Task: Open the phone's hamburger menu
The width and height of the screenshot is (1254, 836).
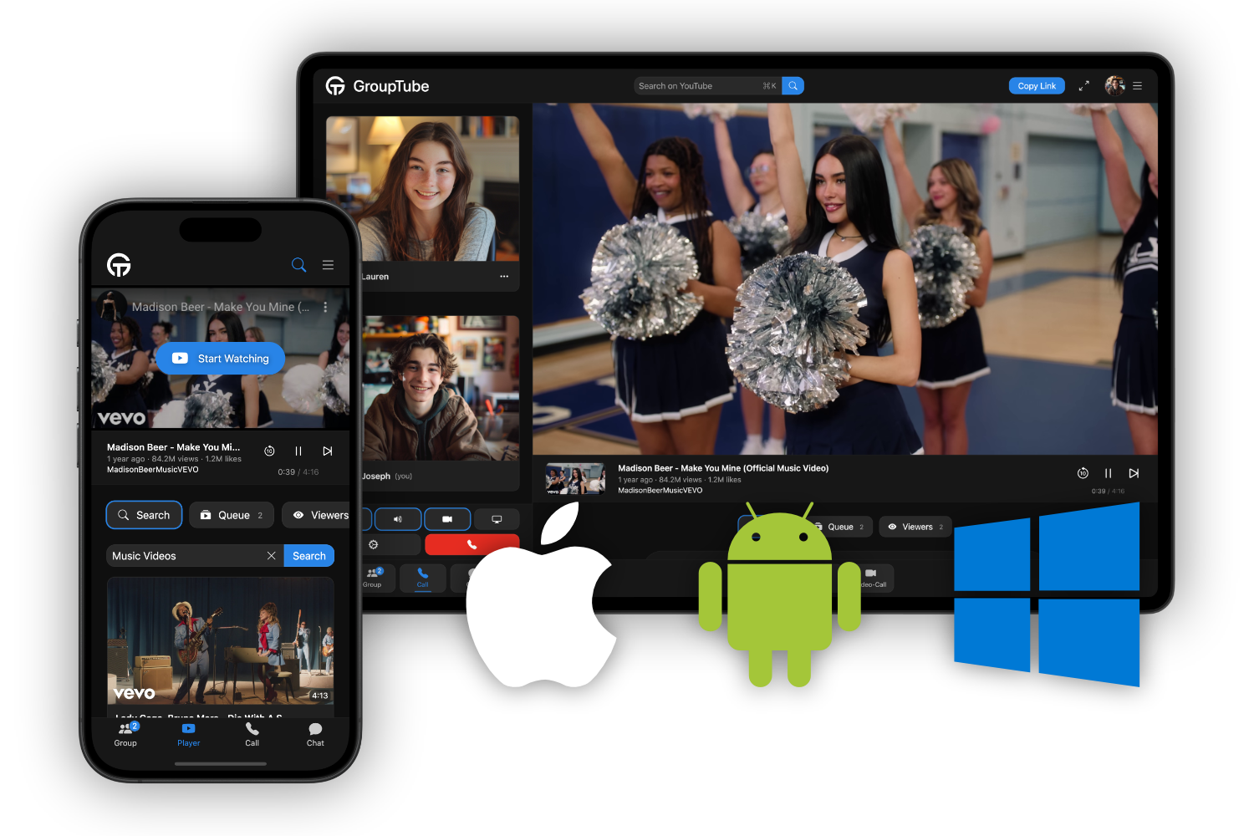Action: coord(328,265)
